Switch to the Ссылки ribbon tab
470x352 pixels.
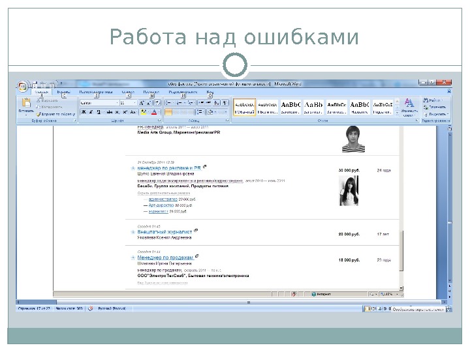(128, 92)
